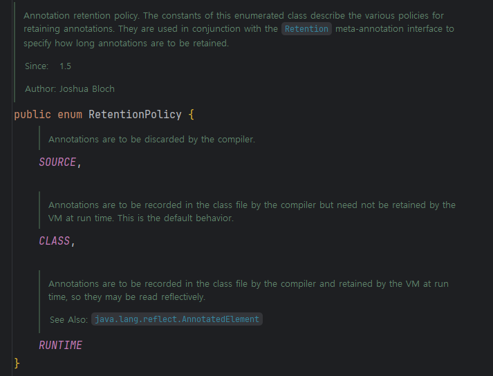
Task: Click the CLASS enum constant
Action: pos(55,241)
